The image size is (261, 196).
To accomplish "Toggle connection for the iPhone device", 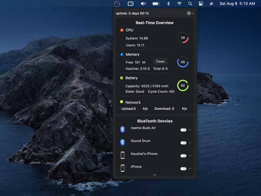I will 183,169.
